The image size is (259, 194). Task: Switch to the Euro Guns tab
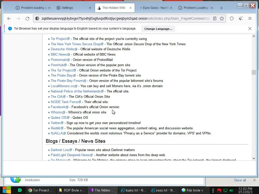[155, 8]
